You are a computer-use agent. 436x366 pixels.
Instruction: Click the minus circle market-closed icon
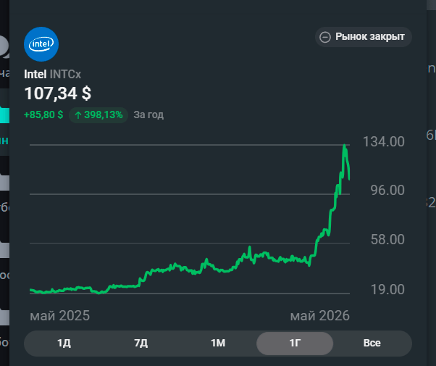click(x=325, y=37)
